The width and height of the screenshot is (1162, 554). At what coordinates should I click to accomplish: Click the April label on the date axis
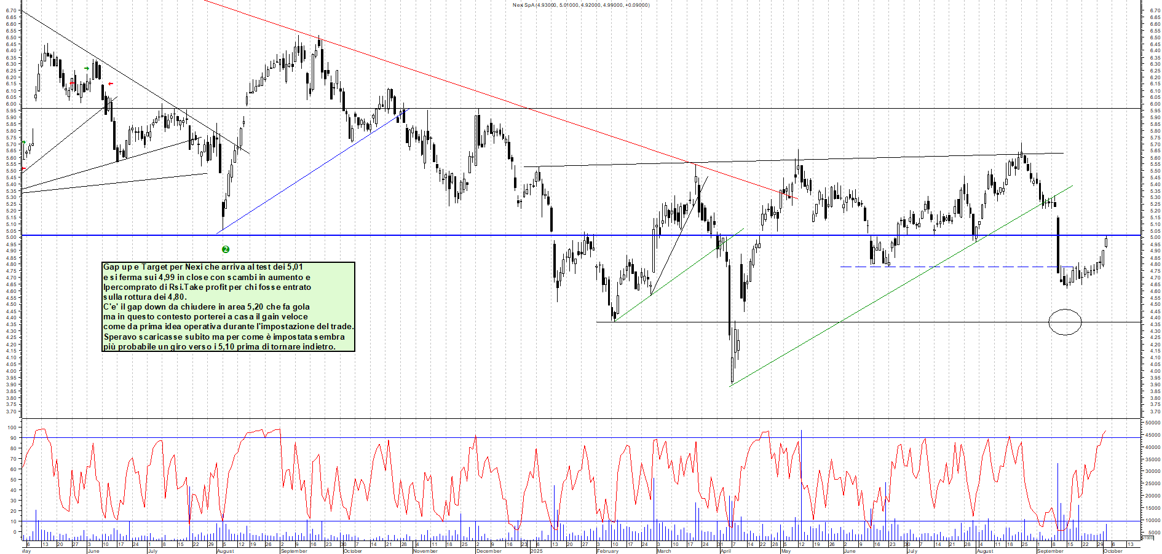(725, 551)
